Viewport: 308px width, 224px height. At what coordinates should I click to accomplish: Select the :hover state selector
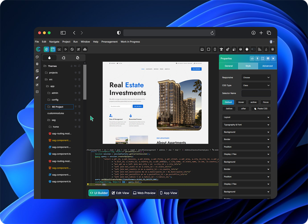[241, 102]
